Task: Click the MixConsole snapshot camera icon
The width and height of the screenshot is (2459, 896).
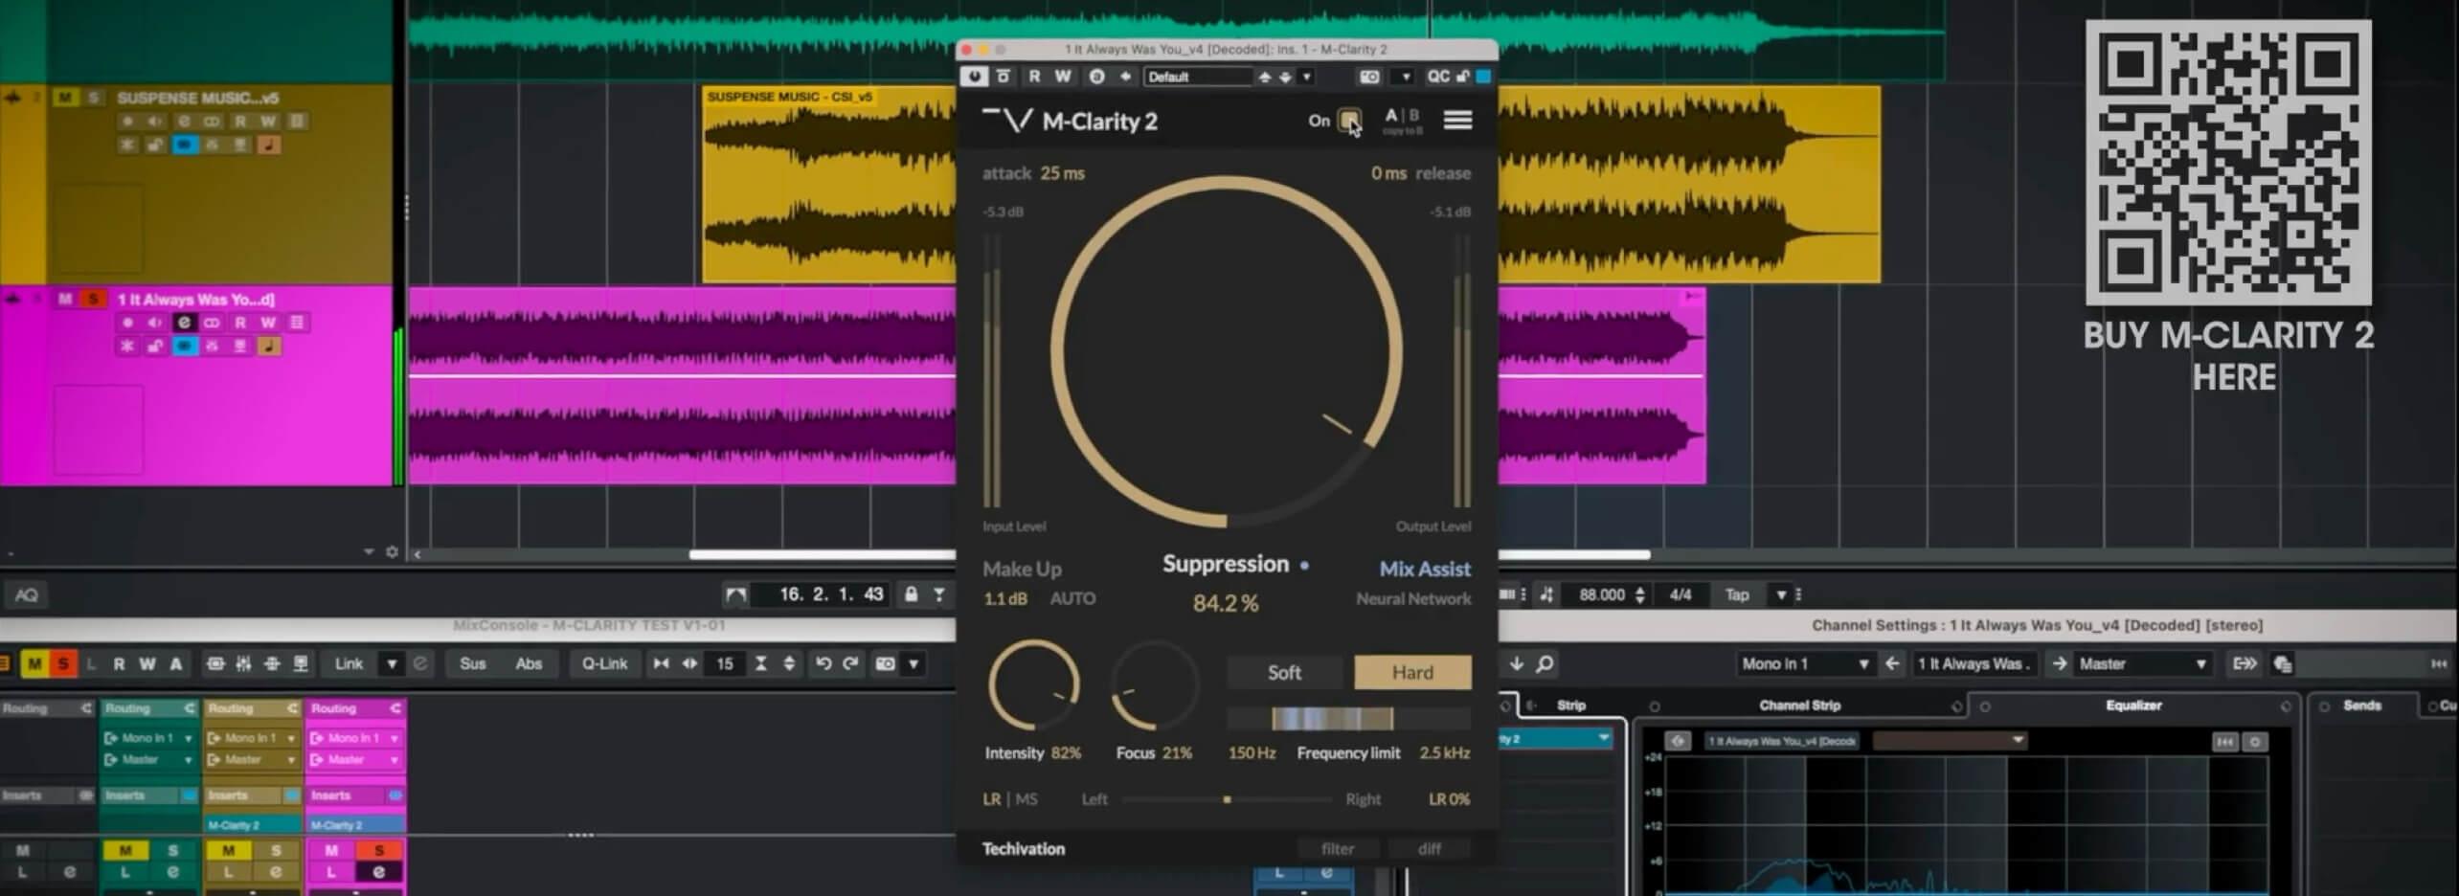Action: click(x=886, y=663)
